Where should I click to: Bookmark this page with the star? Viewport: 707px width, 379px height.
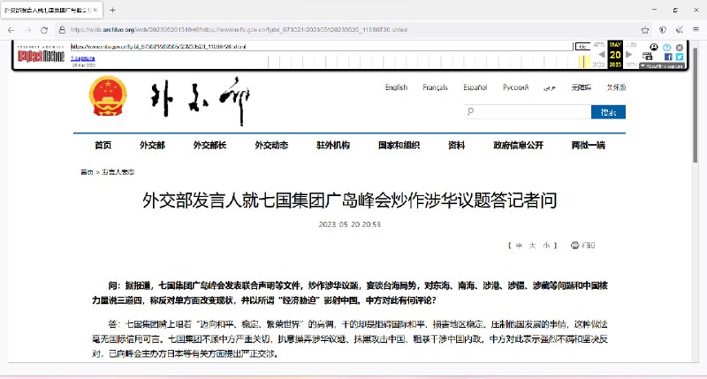click(645, 30)
